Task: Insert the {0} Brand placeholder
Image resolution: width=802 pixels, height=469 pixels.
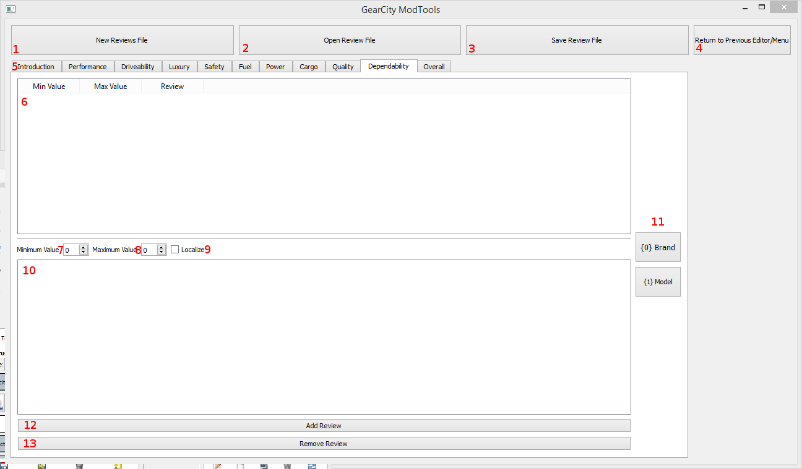Action: click(658, 247)
